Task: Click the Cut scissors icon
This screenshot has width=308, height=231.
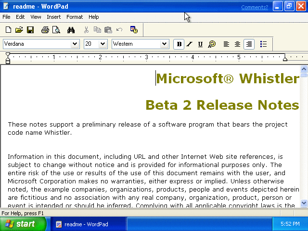Action: [x=86, y=30]
